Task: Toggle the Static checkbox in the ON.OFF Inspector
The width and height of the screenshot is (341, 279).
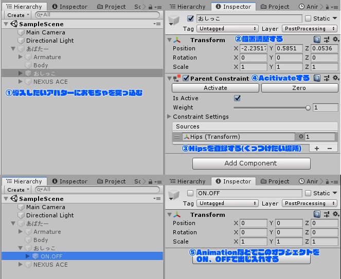Action: click(x=308, y=193)
